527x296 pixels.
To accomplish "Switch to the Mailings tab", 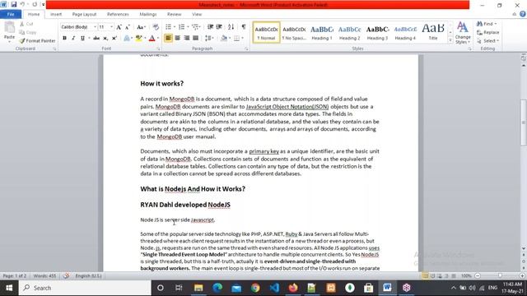I will point(148,14).
